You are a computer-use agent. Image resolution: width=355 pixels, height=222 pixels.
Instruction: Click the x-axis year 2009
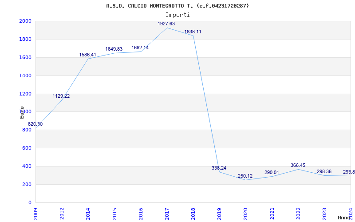(x=35, y=214)
